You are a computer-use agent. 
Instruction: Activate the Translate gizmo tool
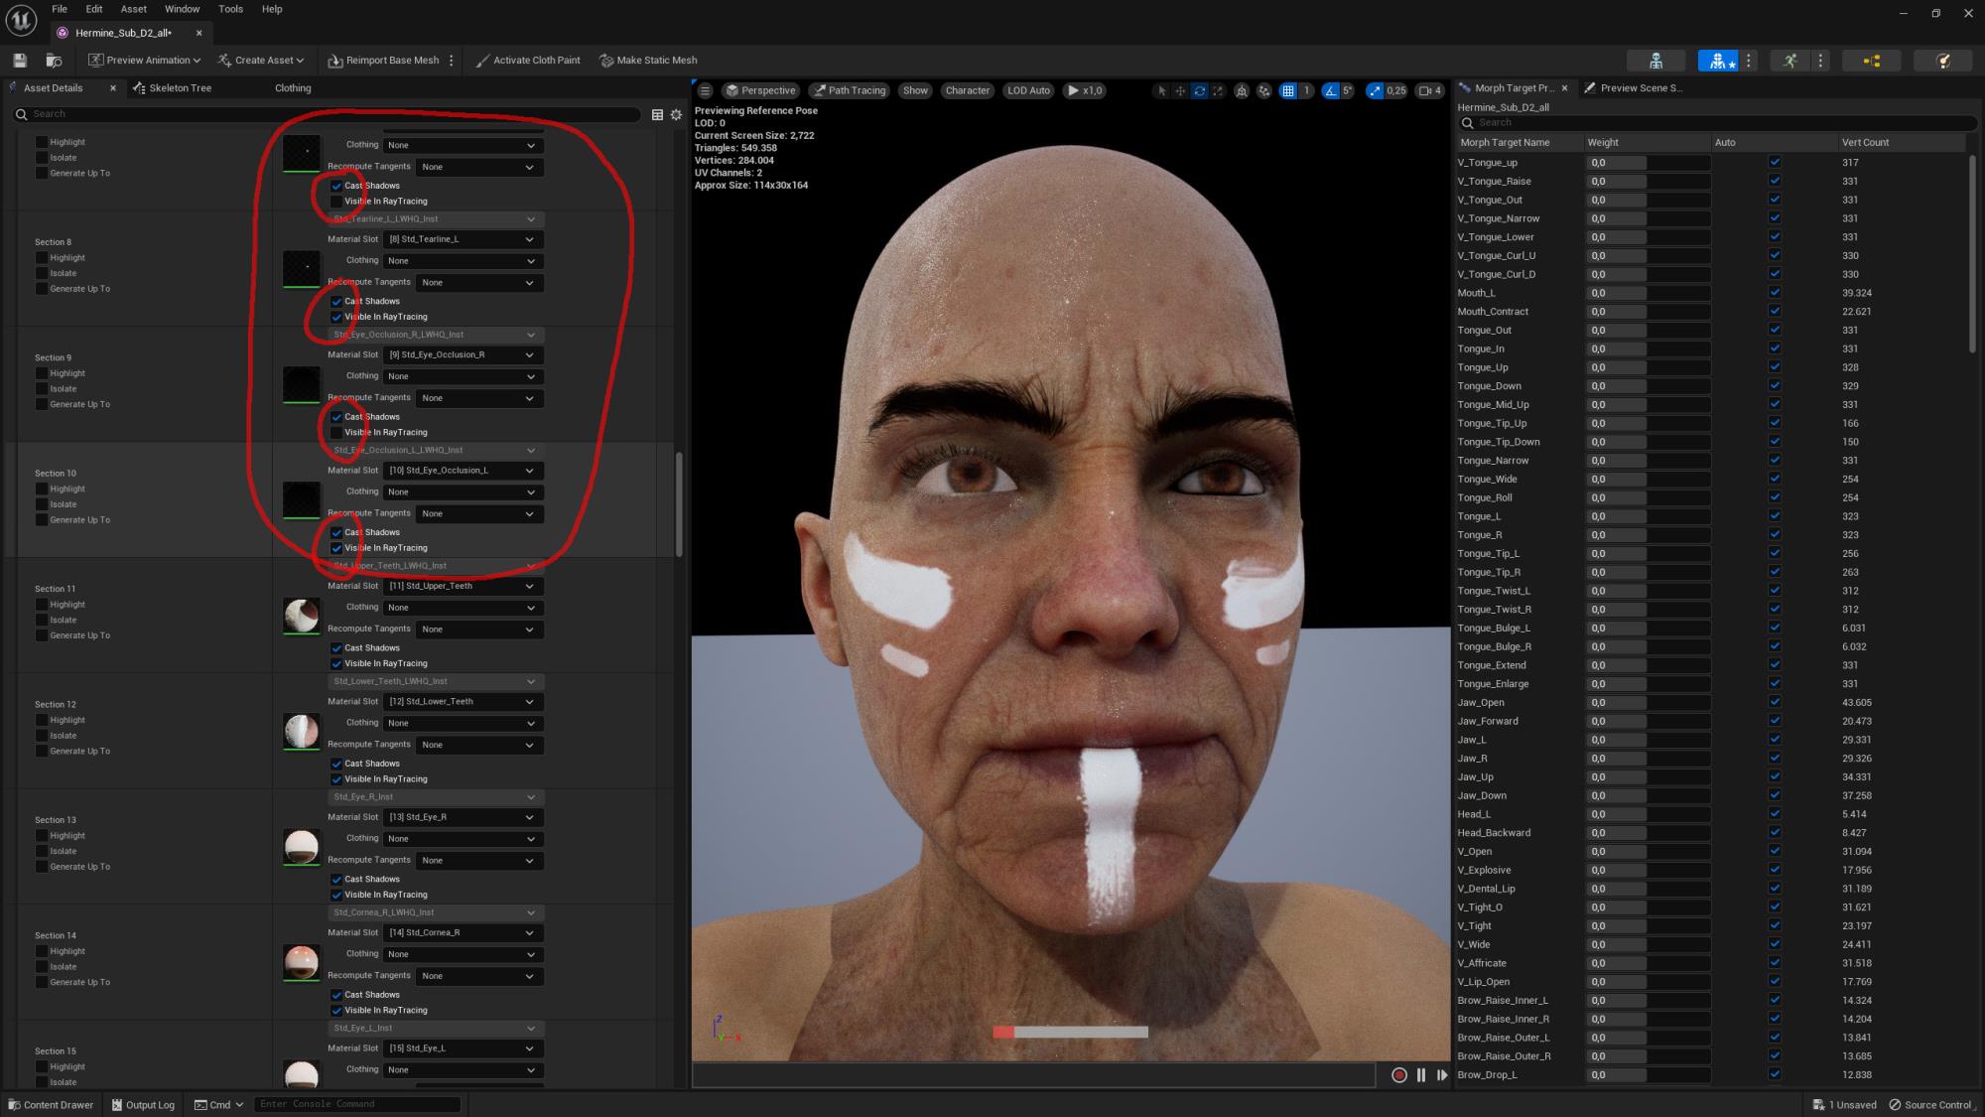pyautogui.click(x=1180, y=90)
